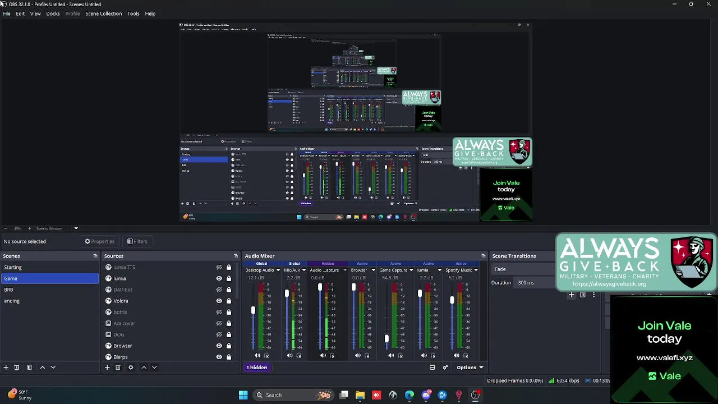718x404 pixels.
Task: Open the Docks menu
Action: [x=53, y=13]
